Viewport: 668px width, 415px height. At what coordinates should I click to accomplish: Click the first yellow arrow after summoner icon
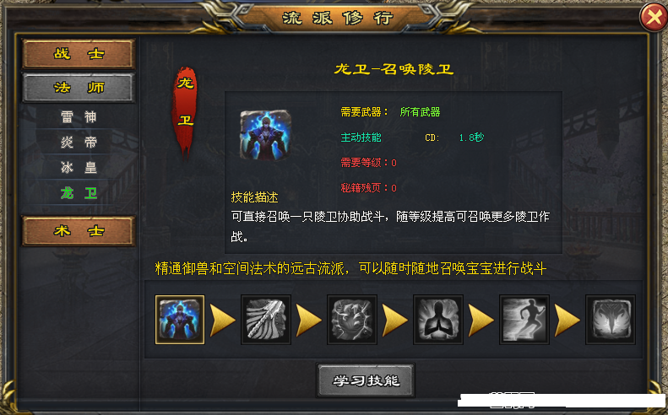pyautogui.click(x=223, y=320)
